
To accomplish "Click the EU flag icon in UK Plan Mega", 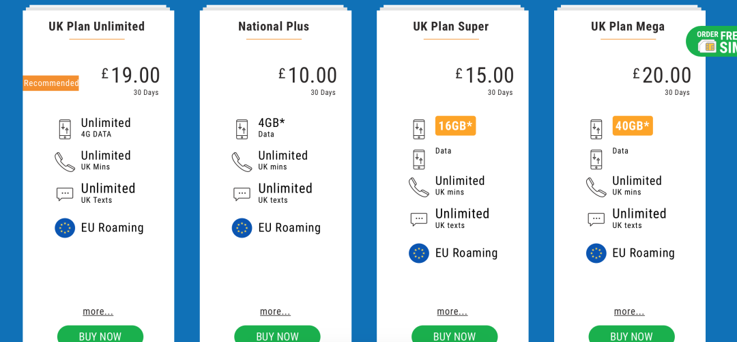I will (x=596, y=253).
